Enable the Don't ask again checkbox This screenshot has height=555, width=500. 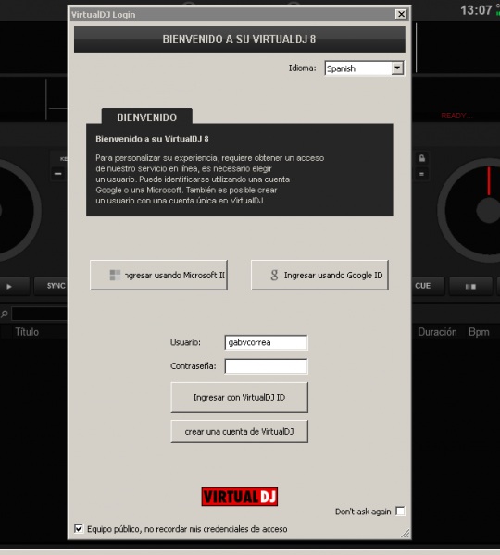pos(400,512)
